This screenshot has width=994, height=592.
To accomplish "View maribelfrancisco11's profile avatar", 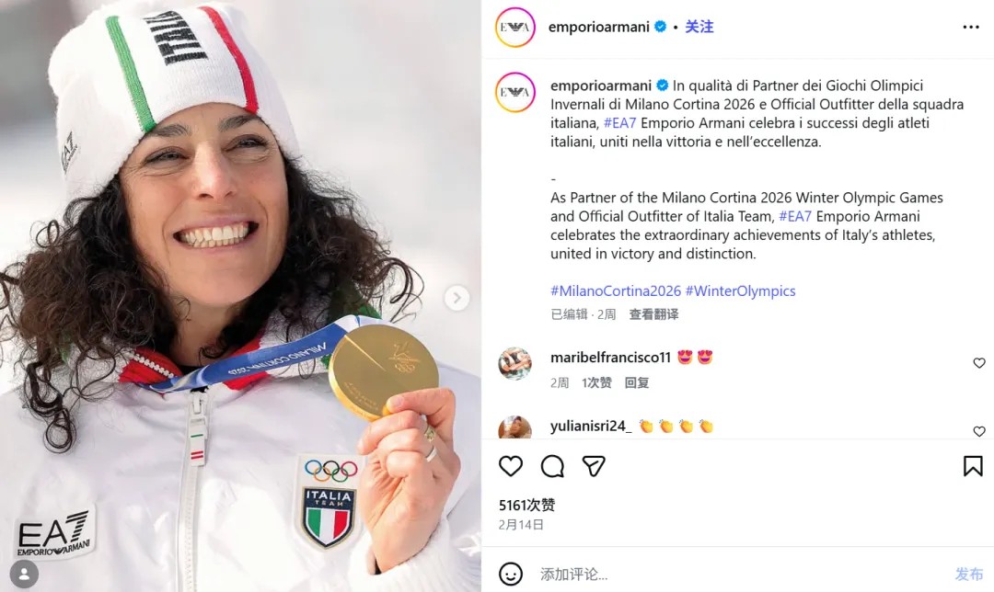I will [514, 363].
